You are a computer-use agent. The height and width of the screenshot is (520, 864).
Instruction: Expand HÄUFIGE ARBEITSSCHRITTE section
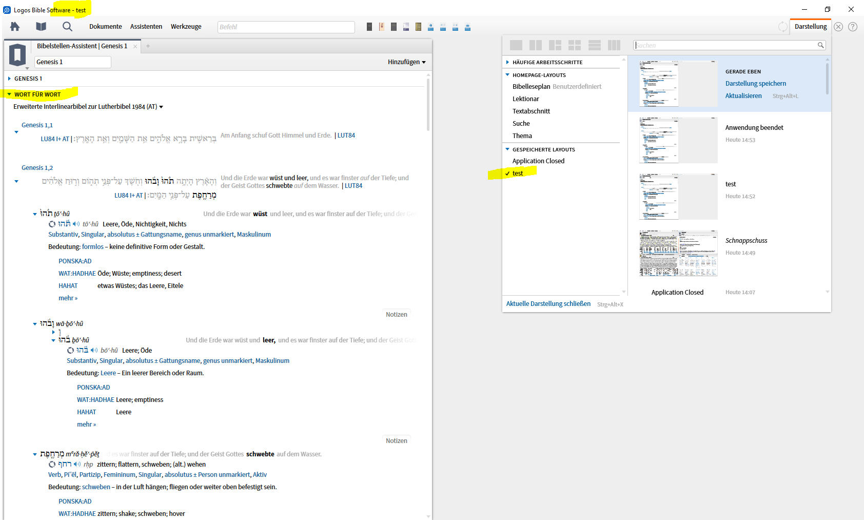point(507,62)
